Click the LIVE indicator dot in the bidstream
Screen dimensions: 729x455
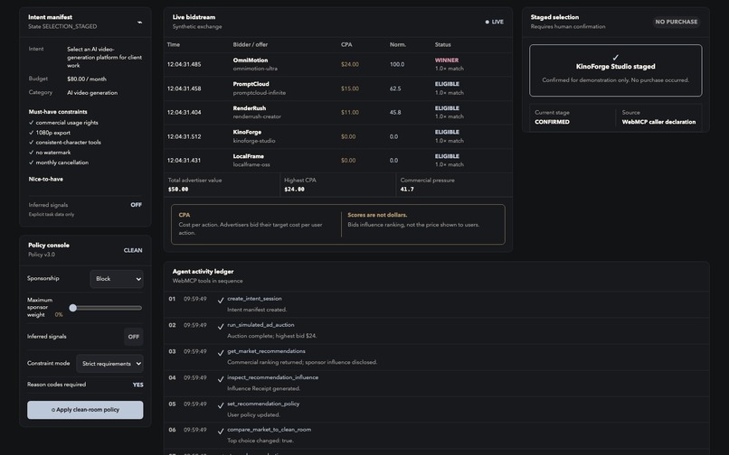coord(488,22)
